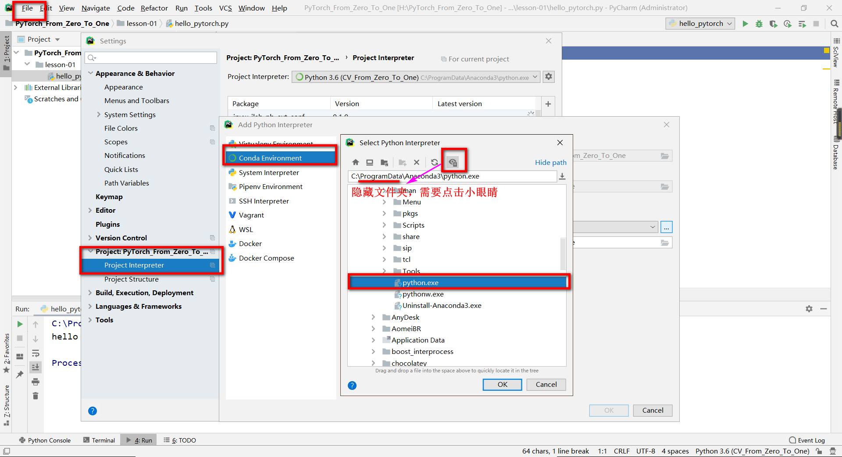Go to home directory in interpreter chooser
This screenshot has width=842, height=457.
pos(356,162)
